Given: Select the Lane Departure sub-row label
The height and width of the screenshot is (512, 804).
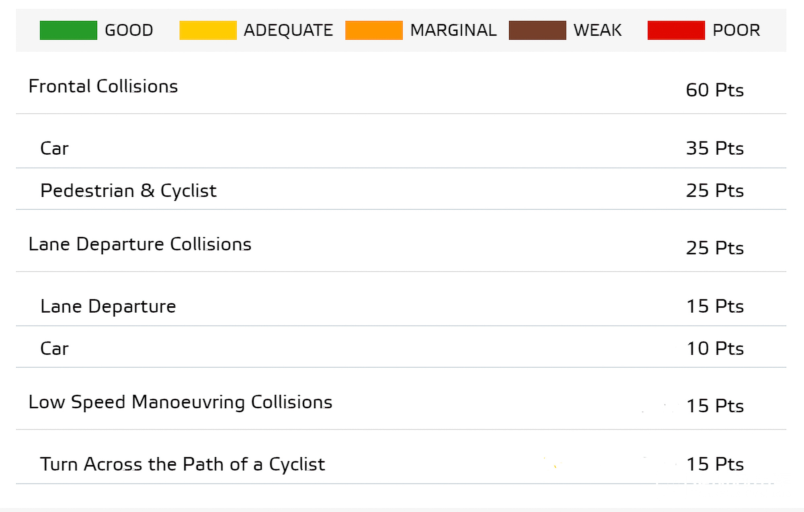Looking at the screenshot, I should [108, 306].
